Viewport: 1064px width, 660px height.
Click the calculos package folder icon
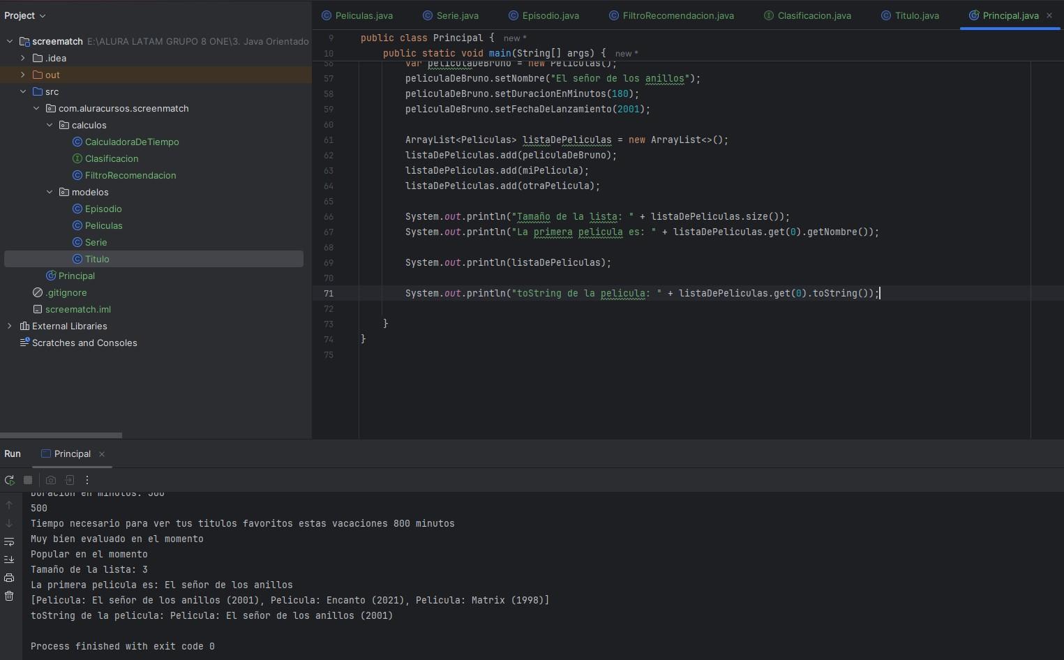(x=64, y=125)
